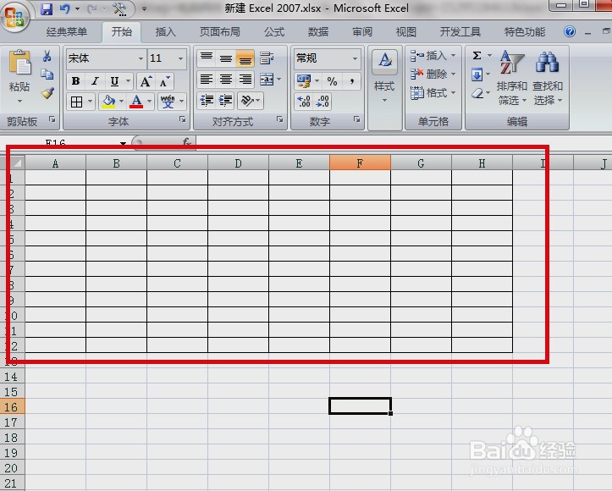Apply comma style
612x491 pixels.
(x=352, y=81)
